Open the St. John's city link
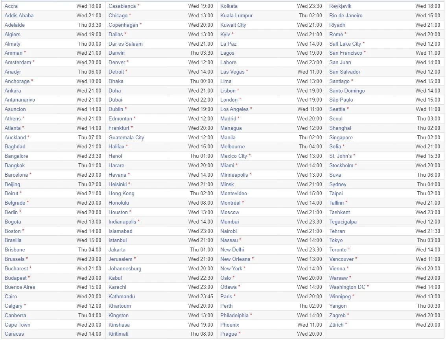 point(341,156)
